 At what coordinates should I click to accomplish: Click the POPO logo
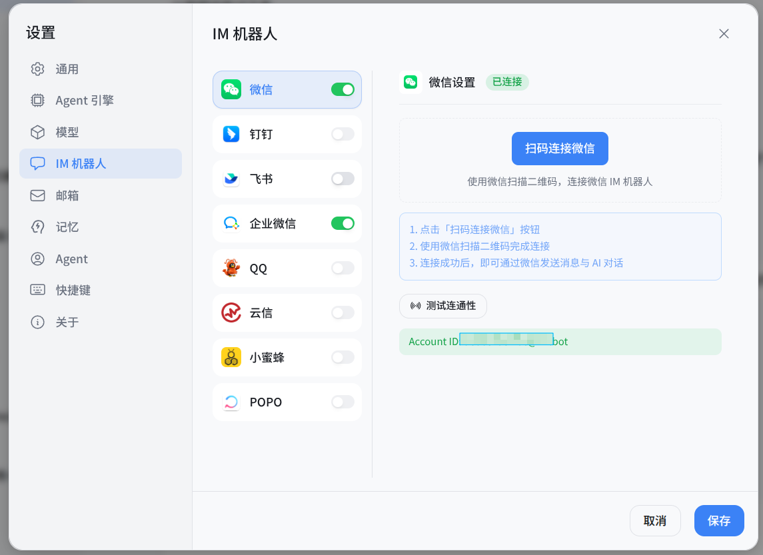pyautogui.click(x=231, y=402)
